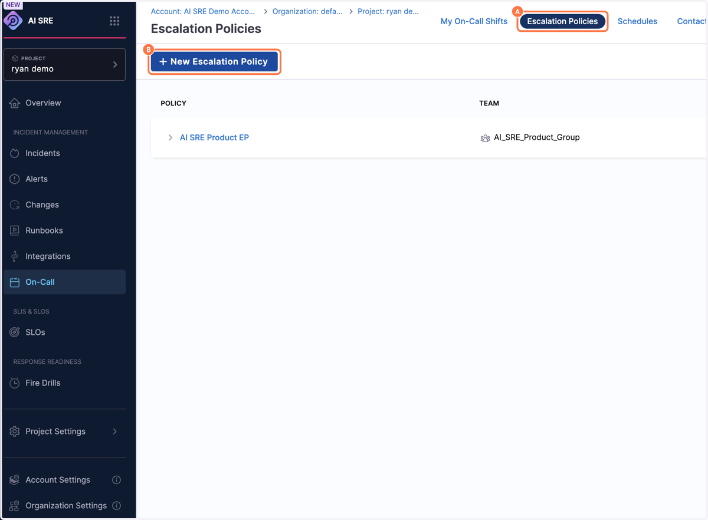Open Account Settings
708x520 pixels.
[58, 480]
